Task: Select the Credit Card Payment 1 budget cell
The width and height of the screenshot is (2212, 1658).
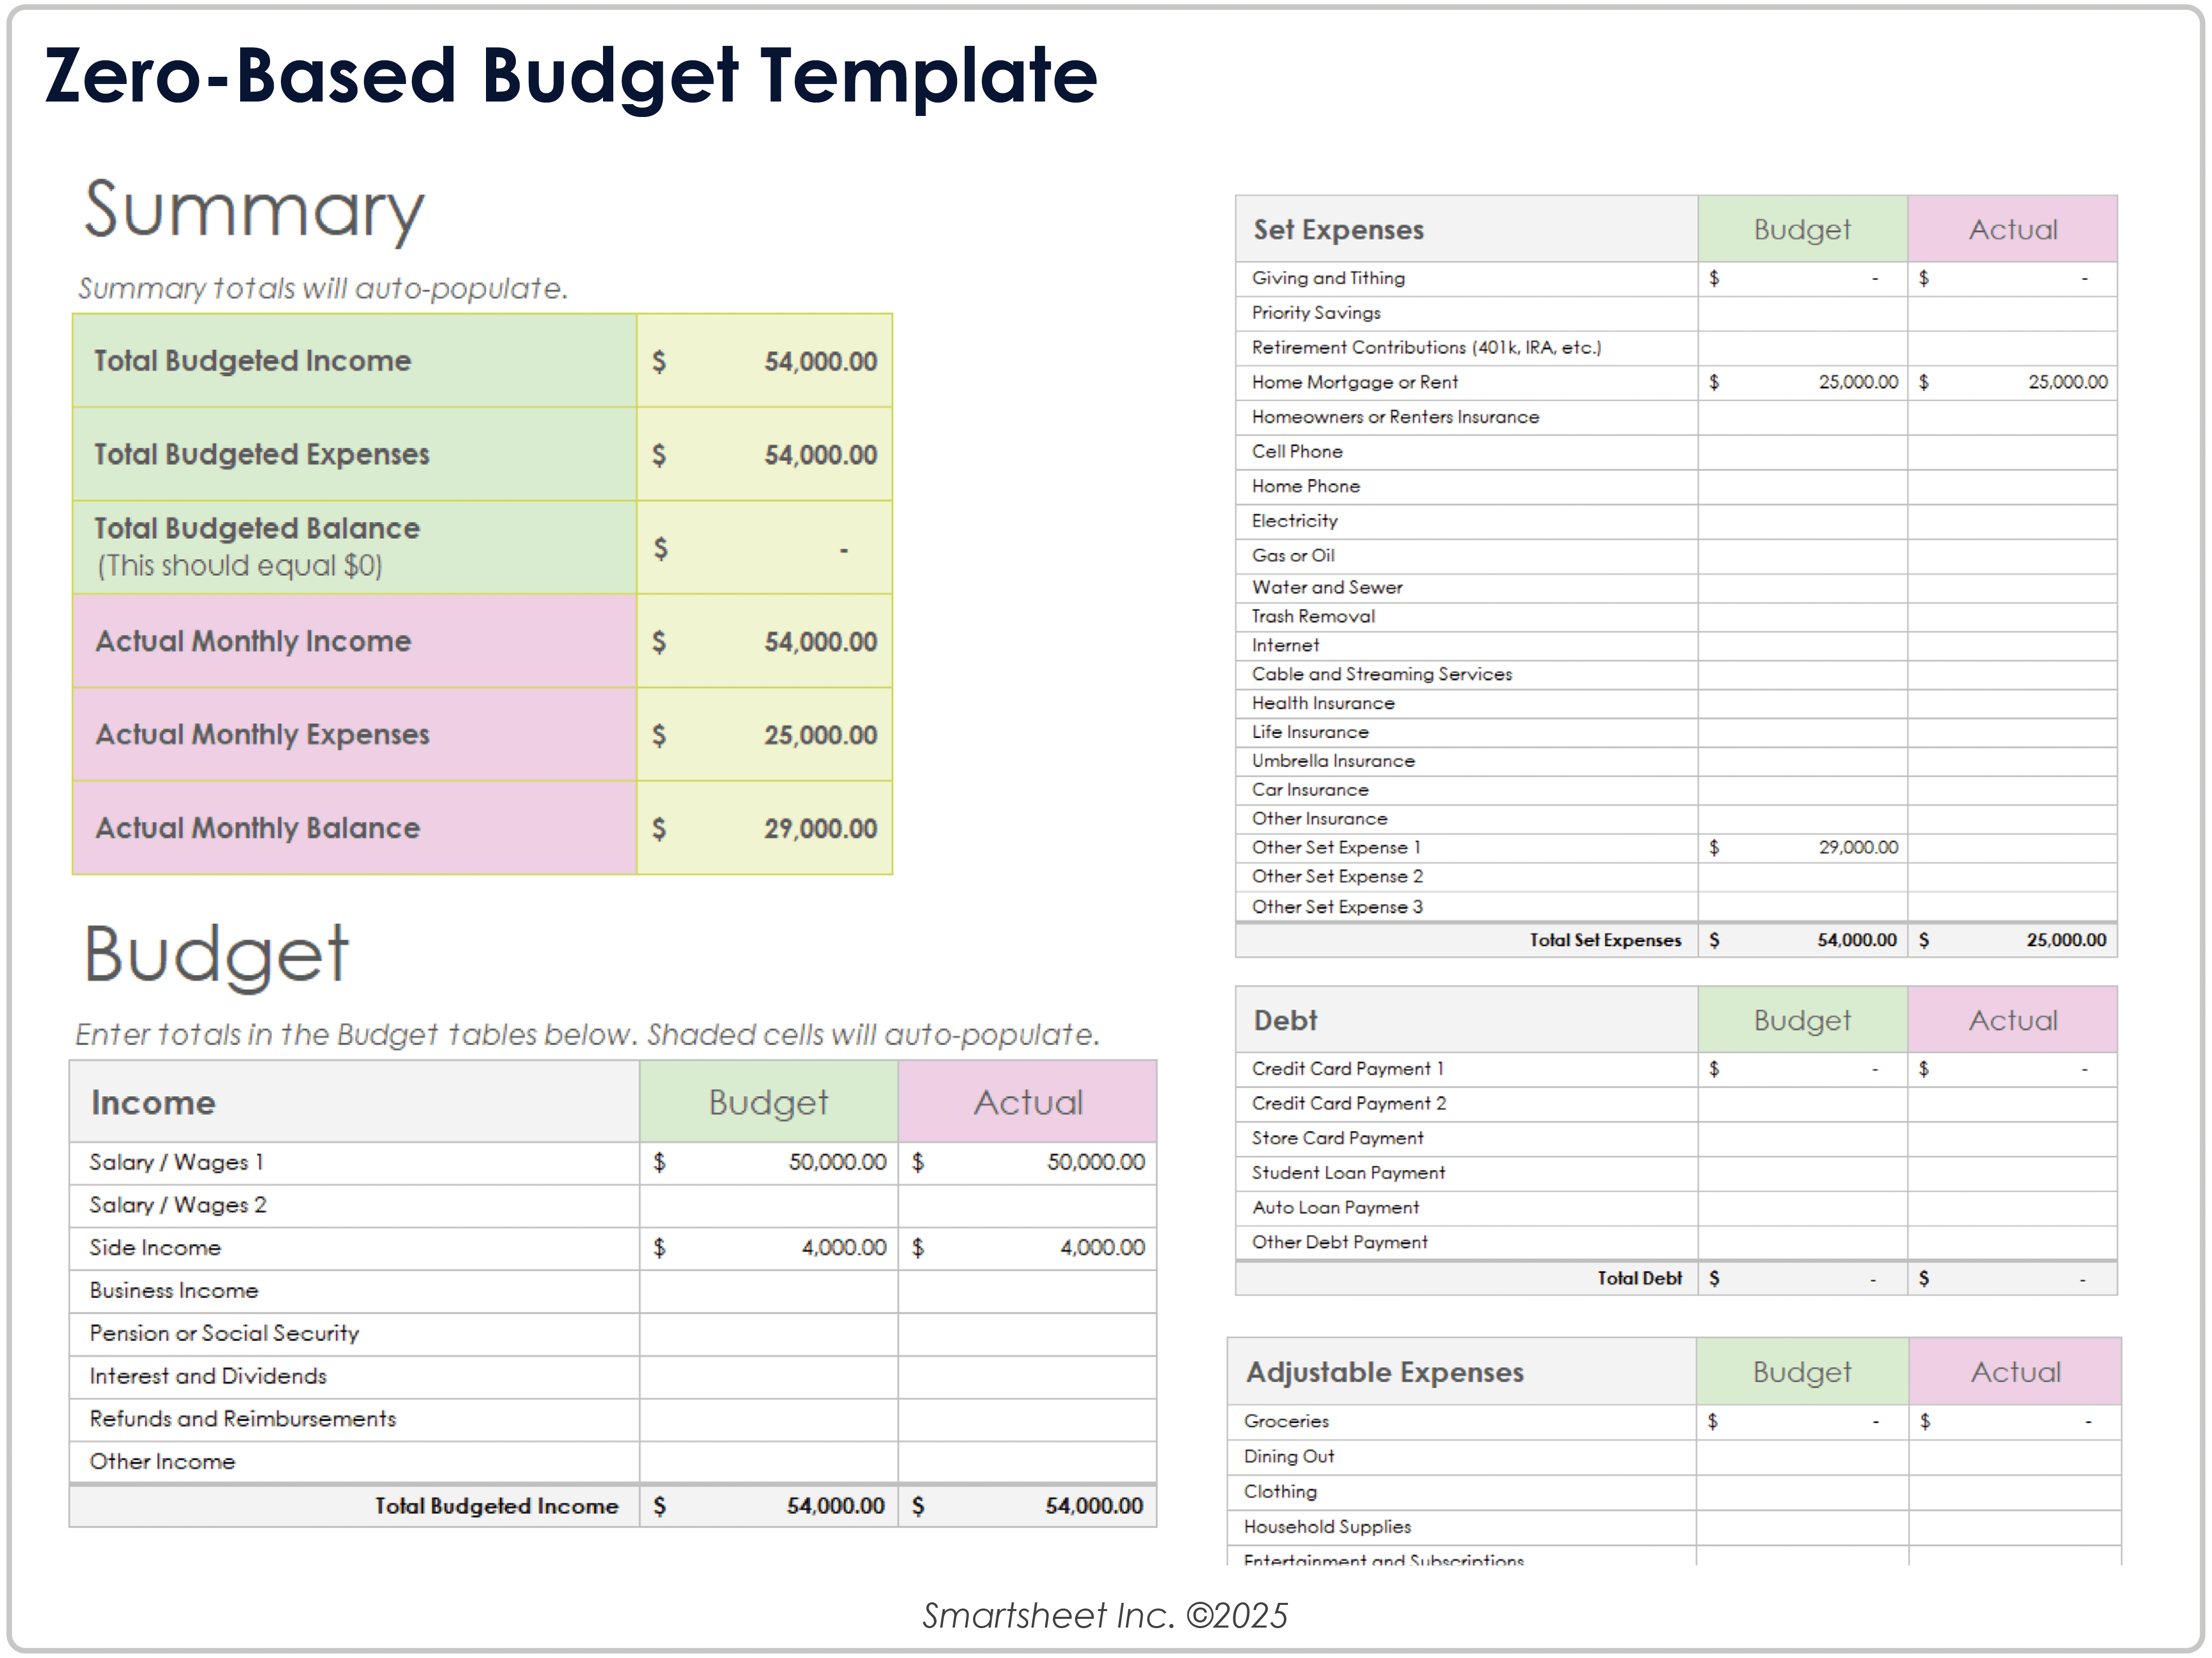Action: click(x=1800, y=1068)
